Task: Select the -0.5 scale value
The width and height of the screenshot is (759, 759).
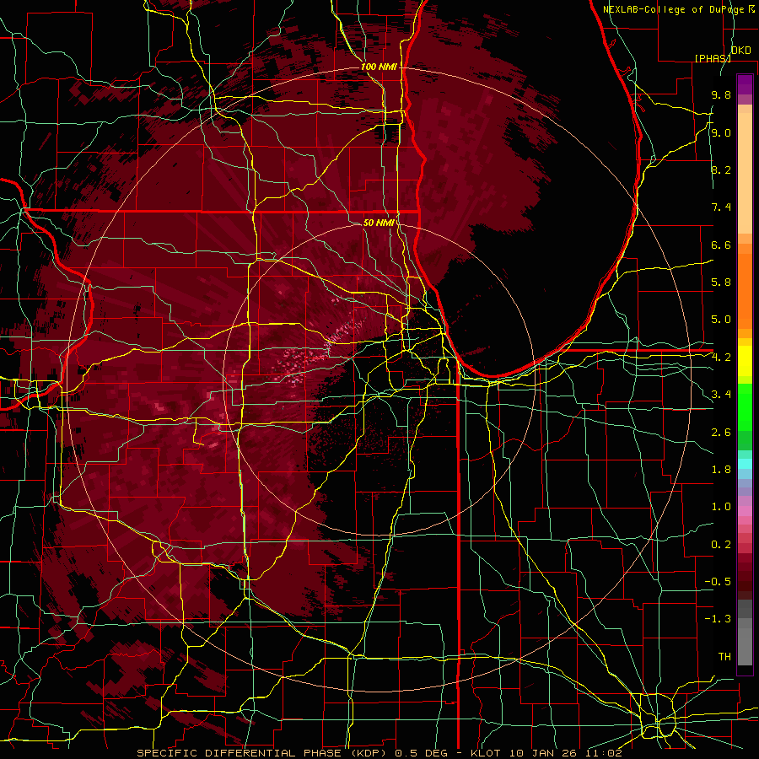Action: (718, 582)
